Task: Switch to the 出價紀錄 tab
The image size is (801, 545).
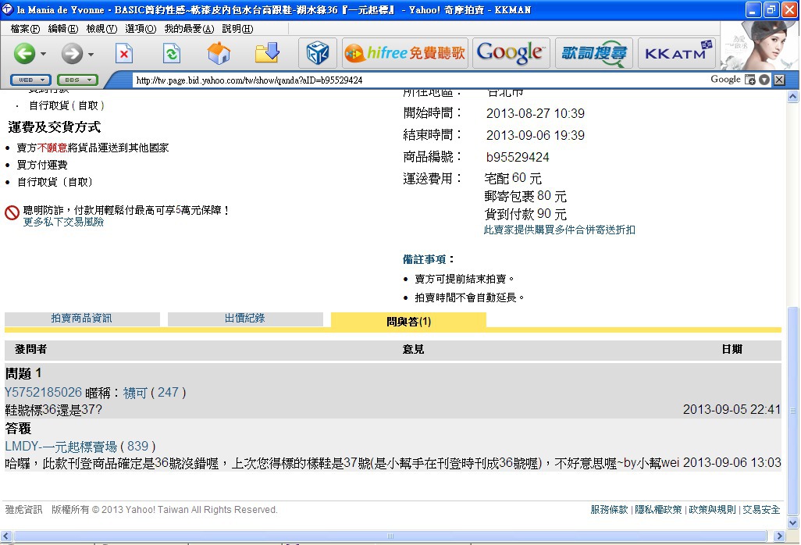Action: (245, 319)
